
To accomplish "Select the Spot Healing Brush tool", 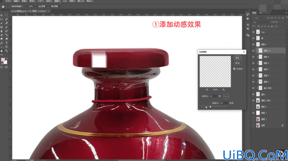I will [x=2, y=27].
